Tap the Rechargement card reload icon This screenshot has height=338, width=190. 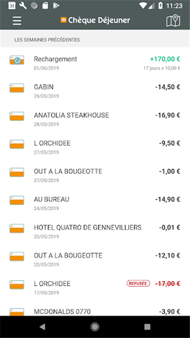point(17,60)
